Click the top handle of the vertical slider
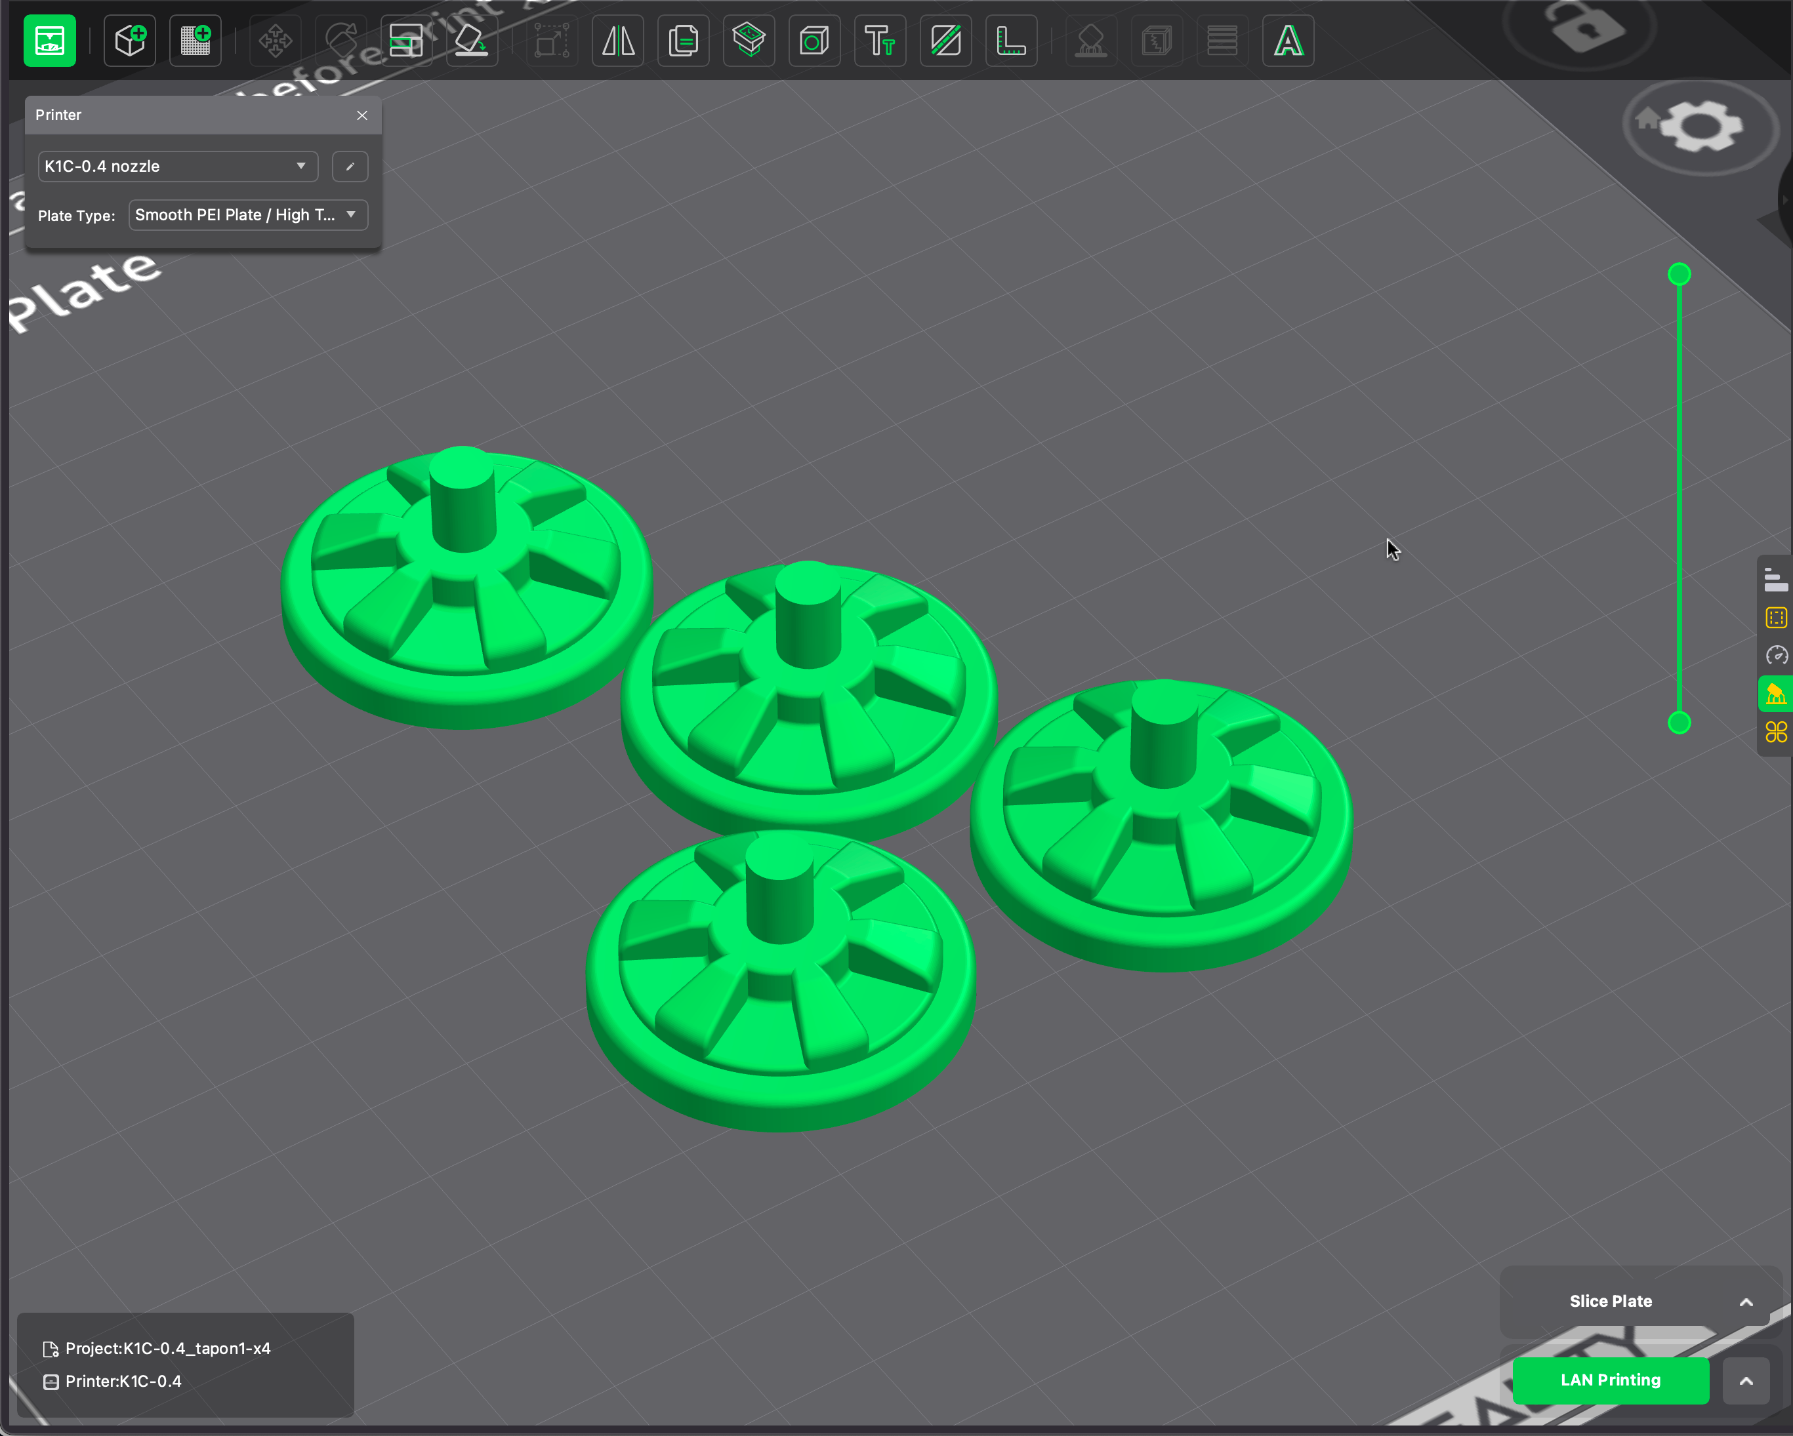1793x1436 pixels. [1679, 274]
